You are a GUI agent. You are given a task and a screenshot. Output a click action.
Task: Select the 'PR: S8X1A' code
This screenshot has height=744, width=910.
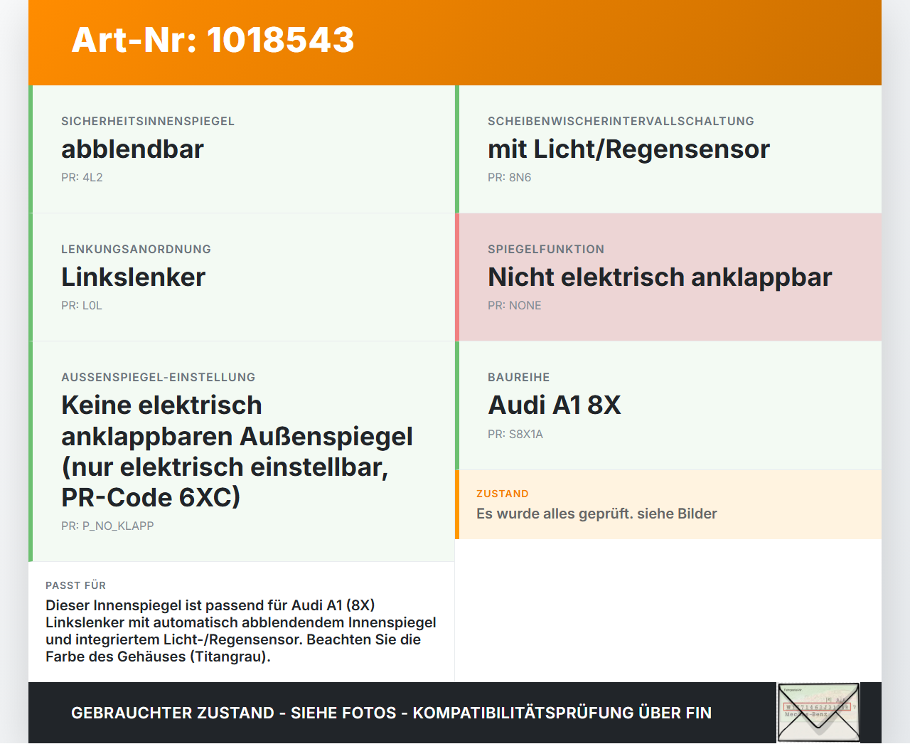coord(515,434)
